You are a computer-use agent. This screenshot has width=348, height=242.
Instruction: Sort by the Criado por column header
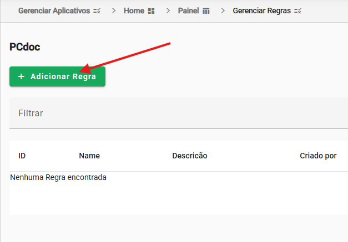318,156
